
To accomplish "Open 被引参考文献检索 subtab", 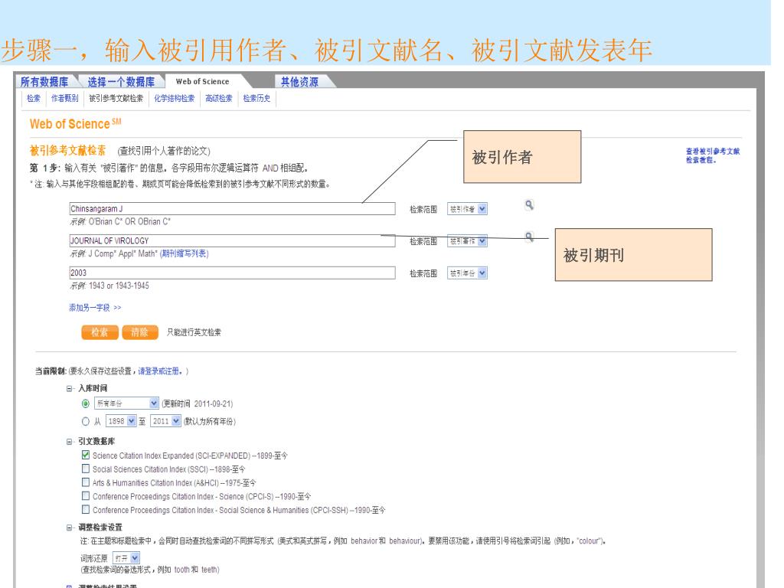I will [116, 98].
